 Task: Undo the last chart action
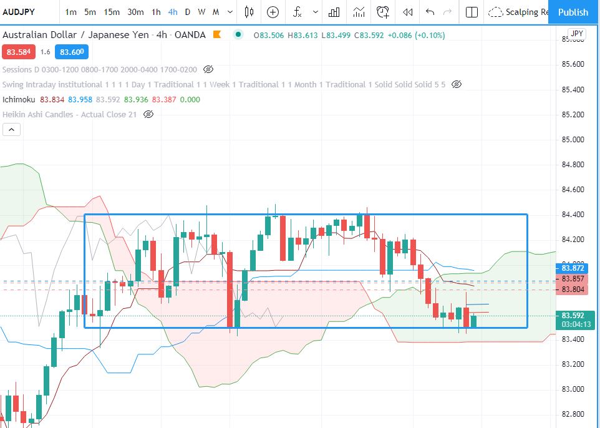tap(430, 12)
